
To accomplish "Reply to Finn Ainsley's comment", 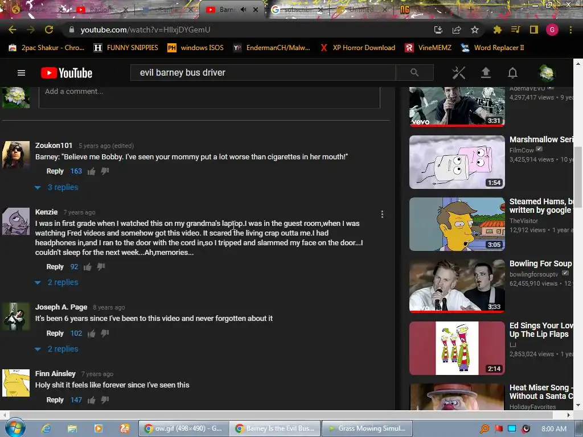I will point(55,400).
